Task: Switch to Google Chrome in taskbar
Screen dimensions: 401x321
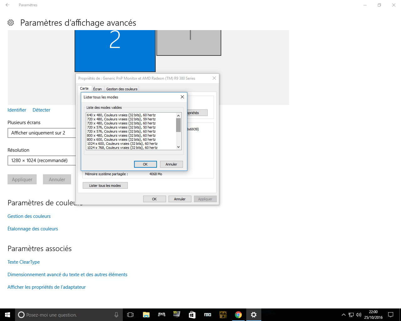Action: click(238, 315)
